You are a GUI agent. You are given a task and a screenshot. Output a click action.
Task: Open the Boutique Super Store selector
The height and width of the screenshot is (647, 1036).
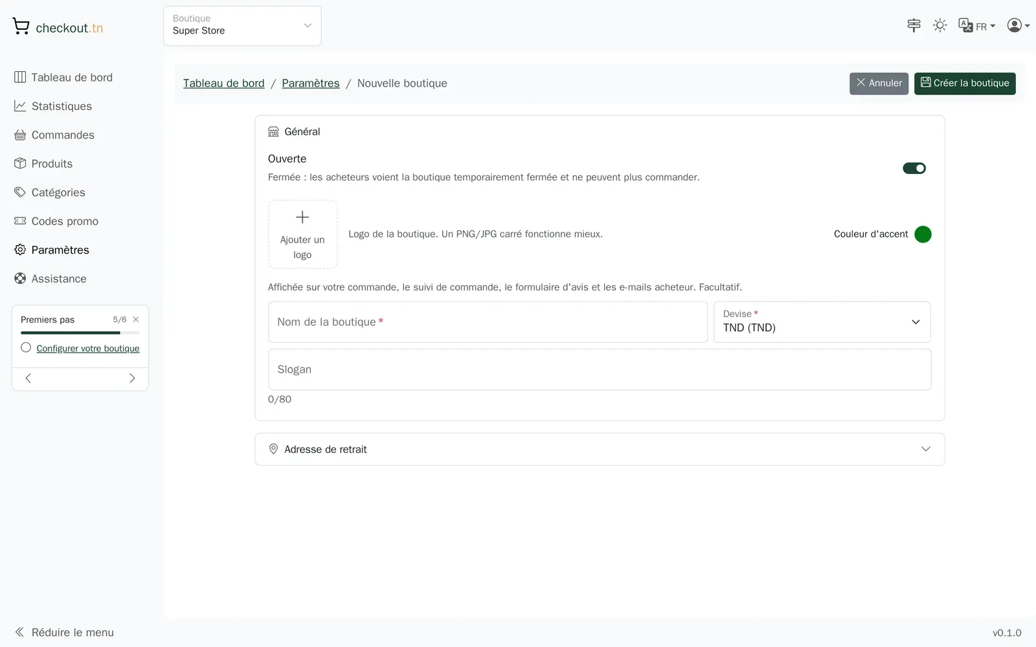(x=242, y=26)
